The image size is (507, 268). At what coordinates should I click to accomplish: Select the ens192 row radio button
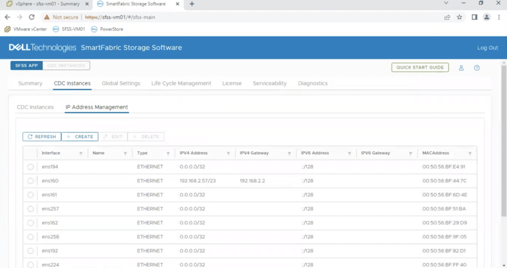[x=30, y=251]
